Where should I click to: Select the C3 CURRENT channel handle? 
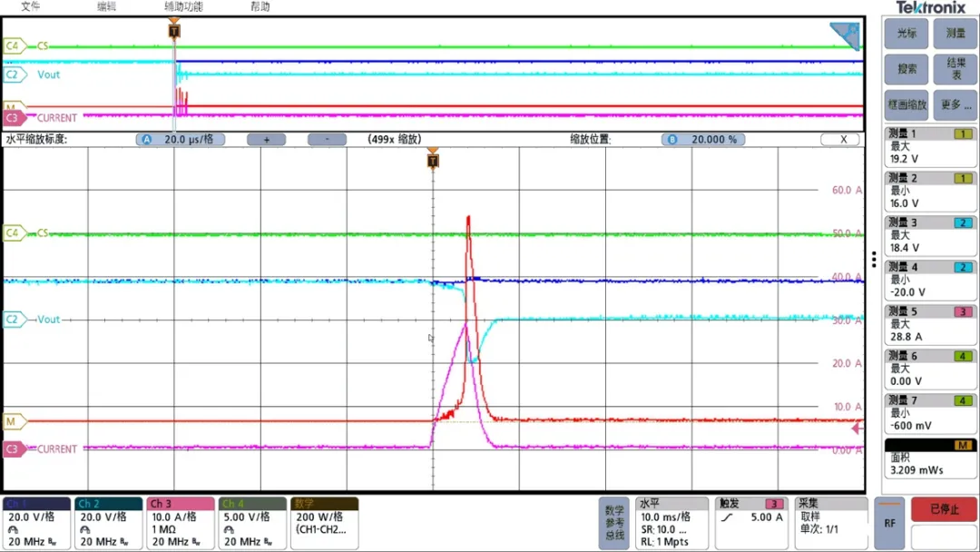[x=15, y=448]
